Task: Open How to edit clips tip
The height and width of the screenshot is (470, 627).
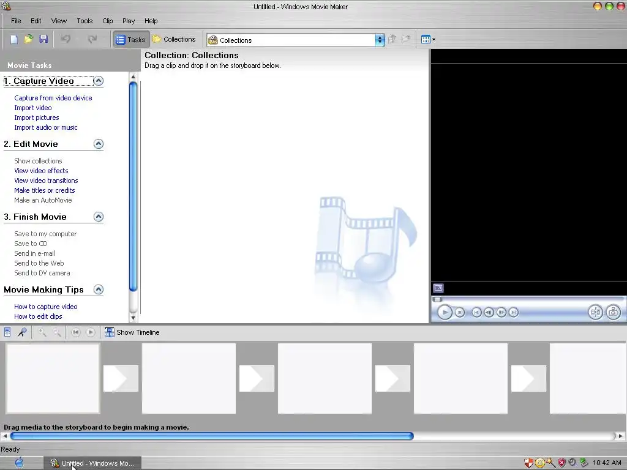Action: (x=38, y=316)
